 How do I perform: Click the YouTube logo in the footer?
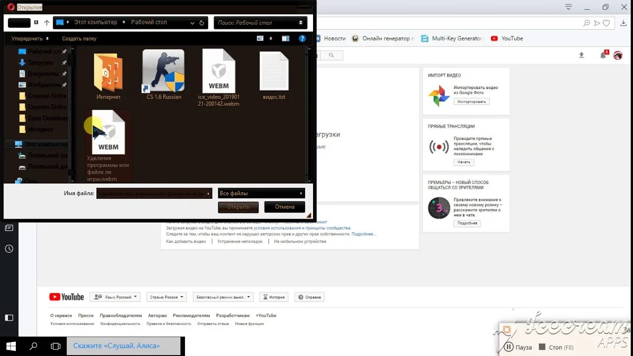[67, 297]
